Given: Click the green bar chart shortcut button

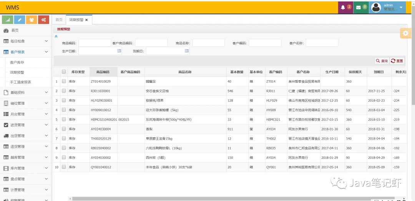Looking at the screenshot, I should tap(8, 20).
